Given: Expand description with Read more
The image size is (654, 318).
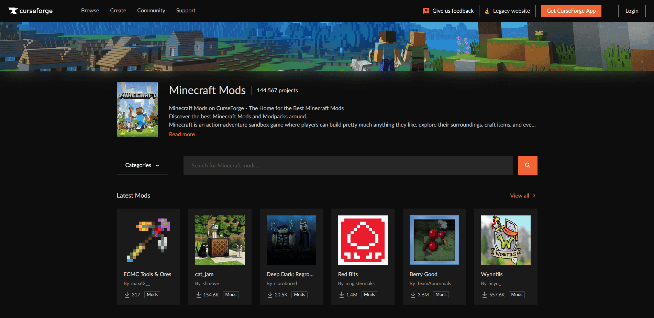Looking at the screenshot, I should [x=182, y=134].
